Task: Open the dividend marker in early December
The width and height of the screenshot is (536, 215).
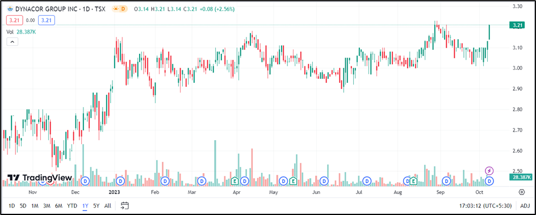Action: (x=86, y=180)
